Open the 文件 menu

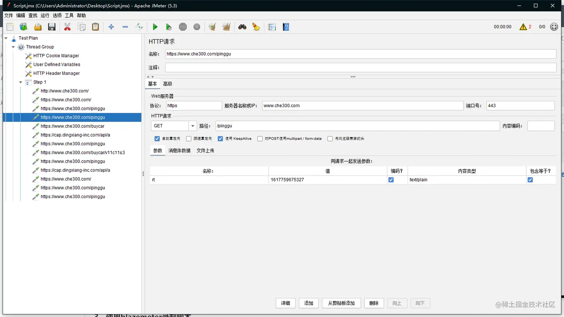(9, 16)
